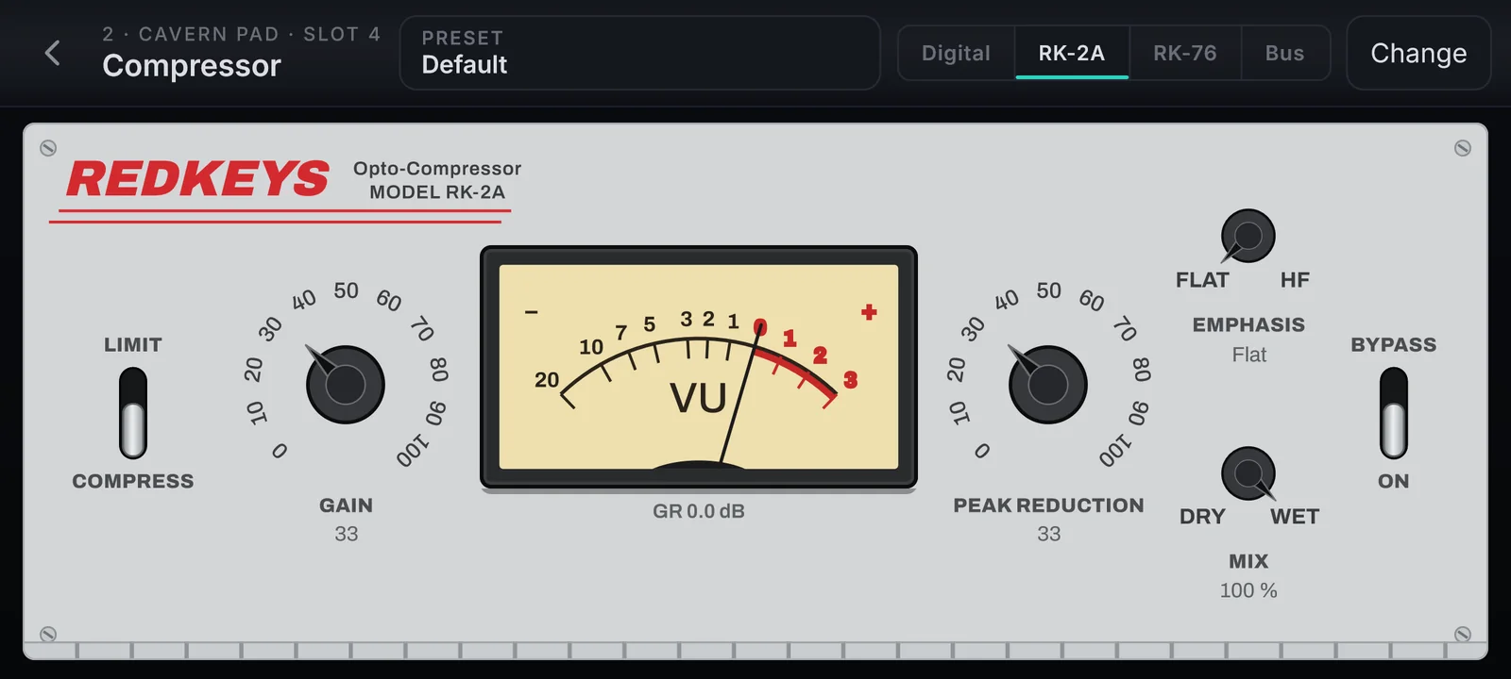Viewport: 1511px width, 679px height.
Task: Select the RK-2A model tab
Action: pos(1072,53)
